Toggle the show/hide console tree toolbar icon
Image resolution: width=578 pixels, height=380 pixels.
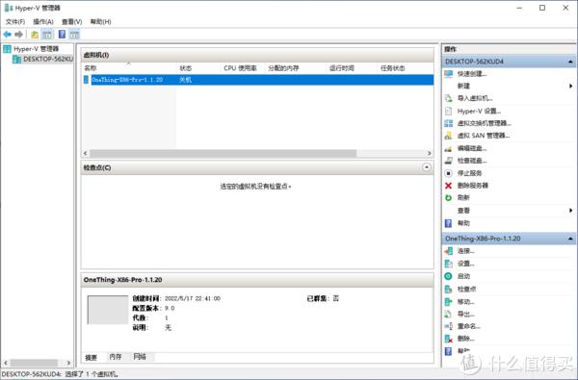pyautogui.click(x=47, y=35)
